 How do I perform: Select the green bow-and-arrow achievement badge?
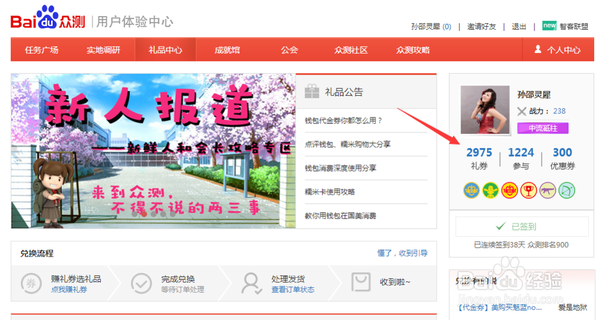click(567, 190)
